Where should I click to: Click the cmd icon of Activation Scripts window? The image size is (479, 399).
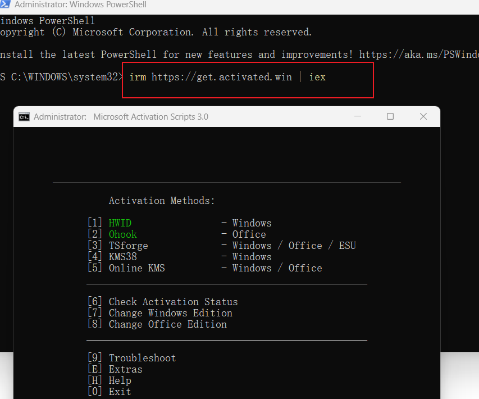[24, 117]
